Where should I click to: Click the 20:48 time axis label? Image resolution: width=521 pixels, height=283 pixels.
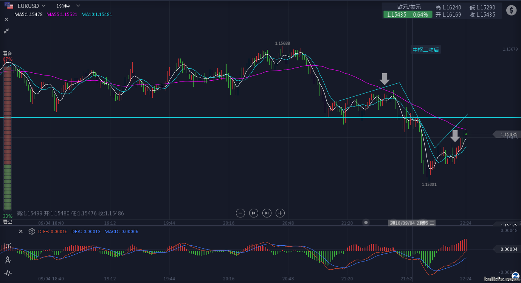click(288, 223)
